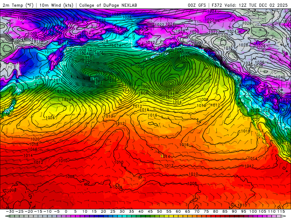Click the 0 value on temperature scale
This screenshot has height=218, width=291.
pyautogui.click(x=66, y=211)
